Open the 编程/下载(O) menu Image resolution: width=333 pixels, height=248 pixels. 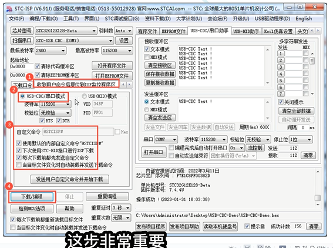(43, 19)
